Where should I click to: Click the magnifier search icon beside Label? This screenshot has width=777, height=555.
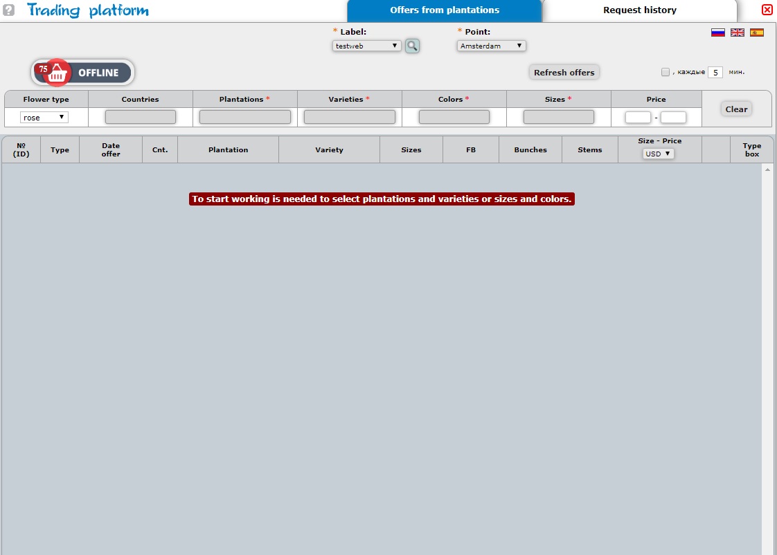(x=412, y=46)
